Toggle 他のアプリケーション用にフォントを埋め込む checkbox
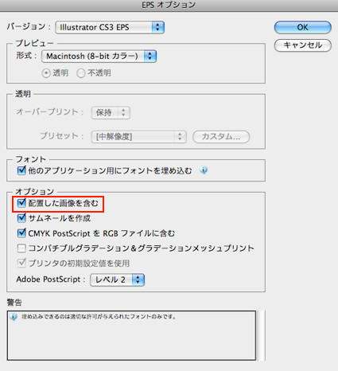This screenshot has height=371, width=338. (21, 170)
